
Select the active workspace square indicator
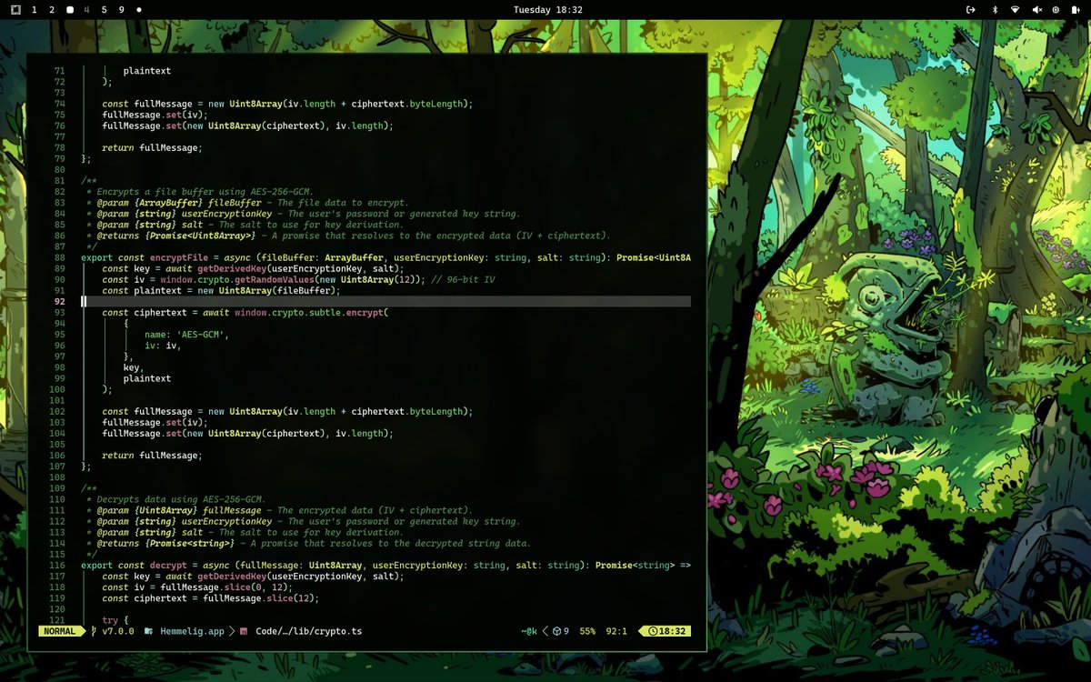click(x=70, y=10)
